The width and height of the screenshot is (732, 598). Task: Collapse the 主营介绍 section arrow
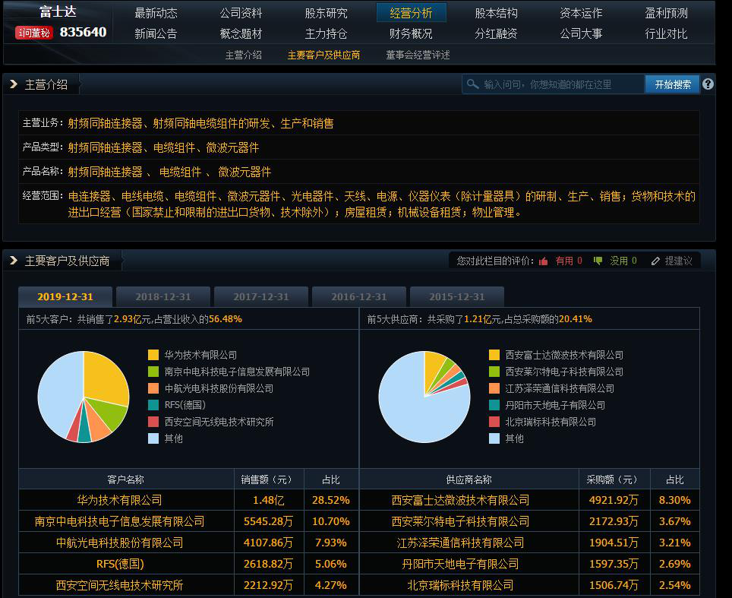(x=14, y=84)
